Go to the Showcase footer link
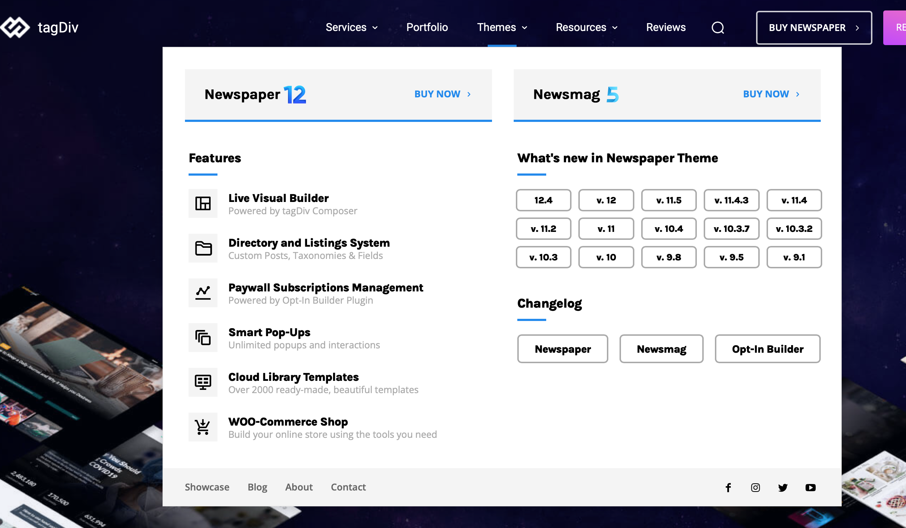 pyautogui.click(x=207, y=487)
